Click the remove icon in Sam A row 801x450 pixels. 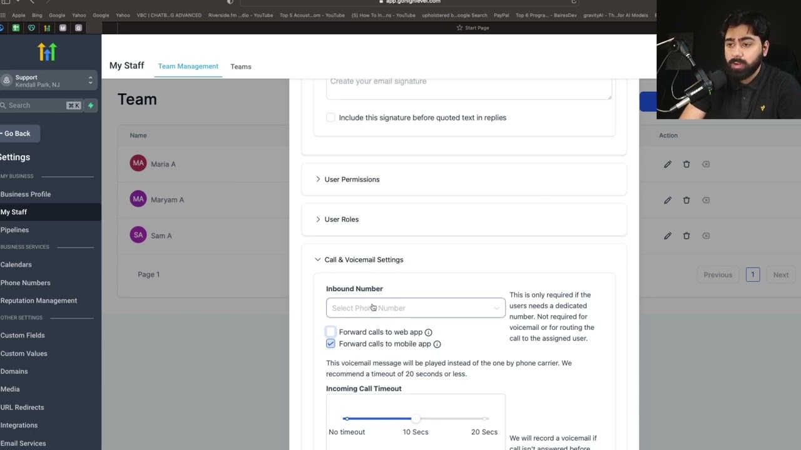706,236
